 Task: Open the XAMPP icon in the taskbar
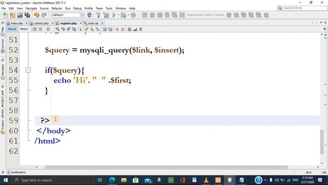(218, 180)
